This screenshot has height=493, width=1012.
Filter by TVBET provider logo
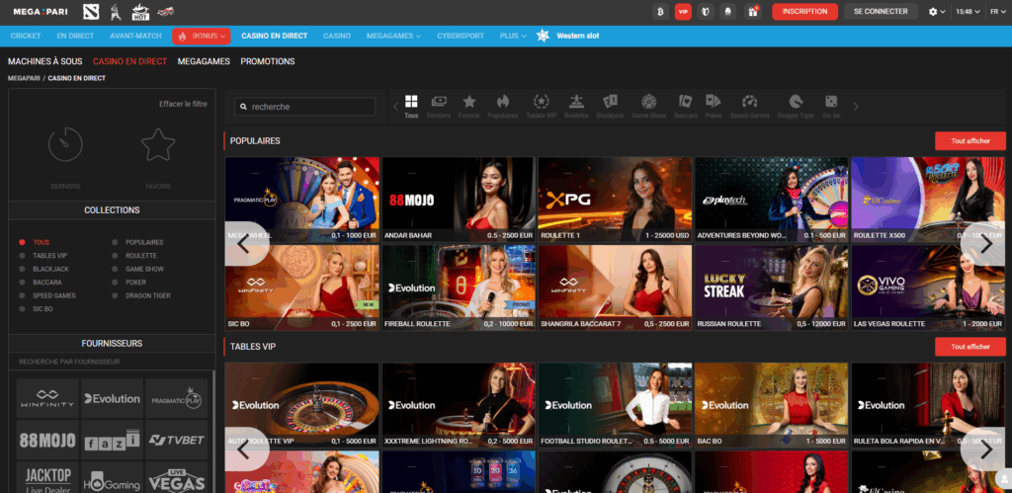(176, 440)
